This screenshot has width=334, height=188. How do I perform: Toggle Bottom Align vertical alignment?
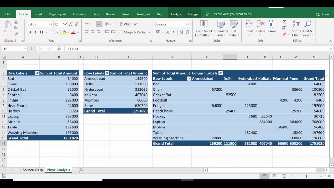click(99, 24)
